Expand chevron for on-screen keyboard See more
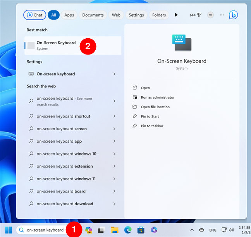Viewport: 251px width, 237px height. tap(114, 101)
